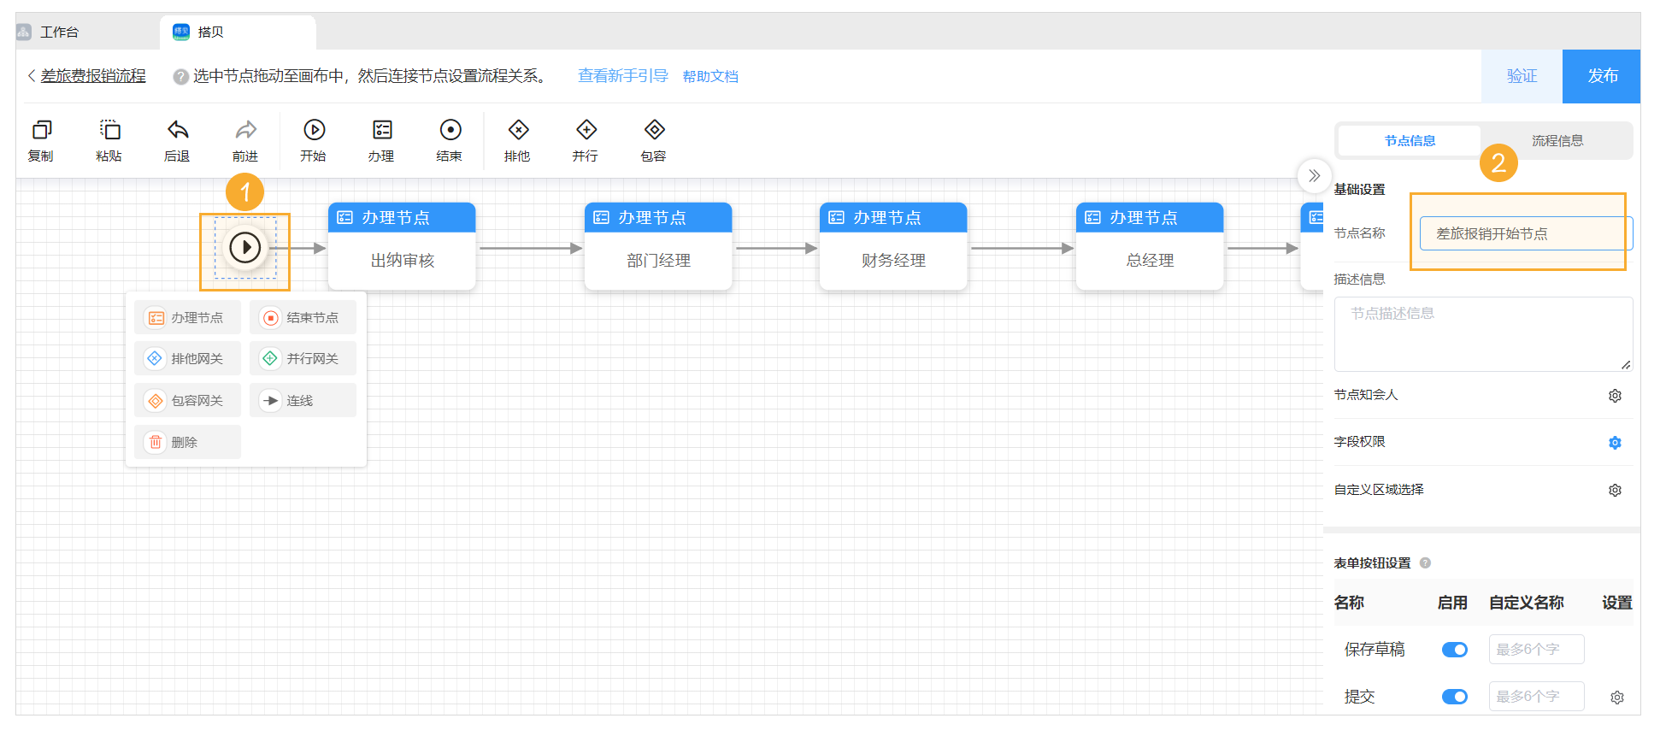
Task: Select the start node on the canvas
Action: [x=245, y=248]
